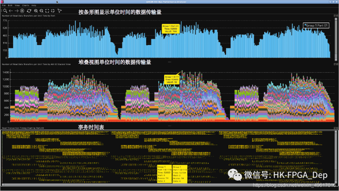Close the AXI ID Stacked View panel

pos(337,64)
